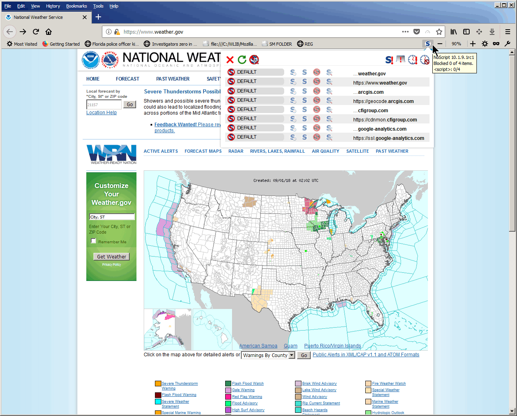Click Go button beside Warnings By County

304,355
